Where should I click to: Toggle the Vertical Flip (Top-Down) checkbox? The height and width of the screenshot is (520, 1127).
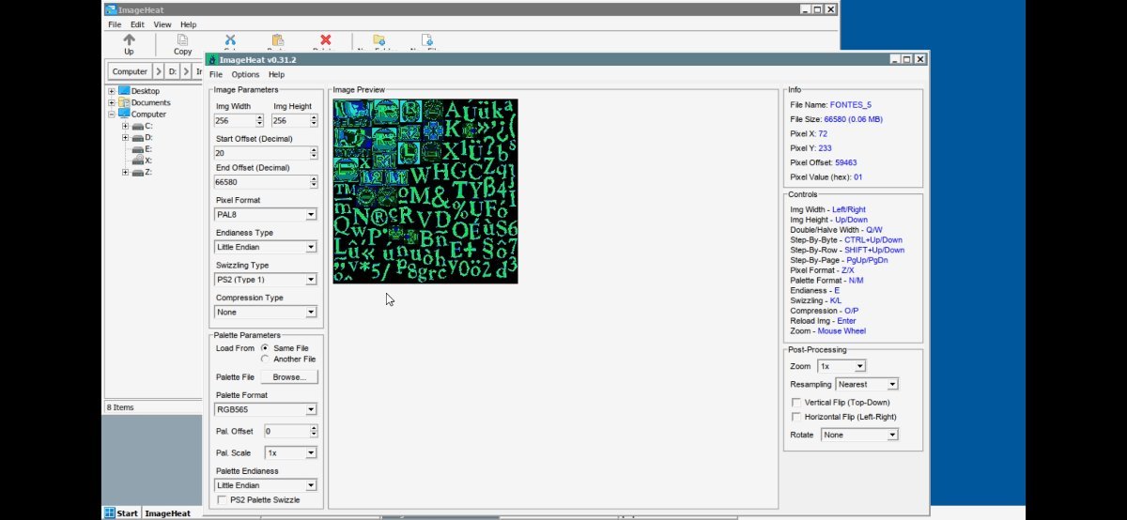pyautogui.click(x=796, y=403)
